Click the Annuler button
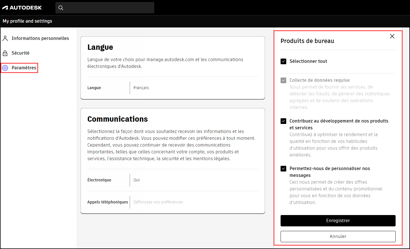Viewport: 410px width, 249px height. point(338,237)
